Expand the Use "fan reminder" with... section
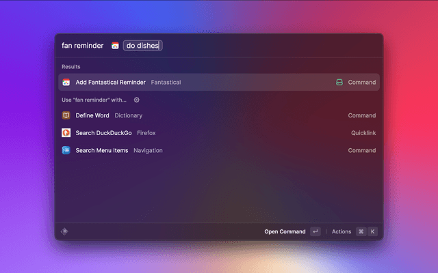The width and height of the screenshot is (438, 273). 94,100
